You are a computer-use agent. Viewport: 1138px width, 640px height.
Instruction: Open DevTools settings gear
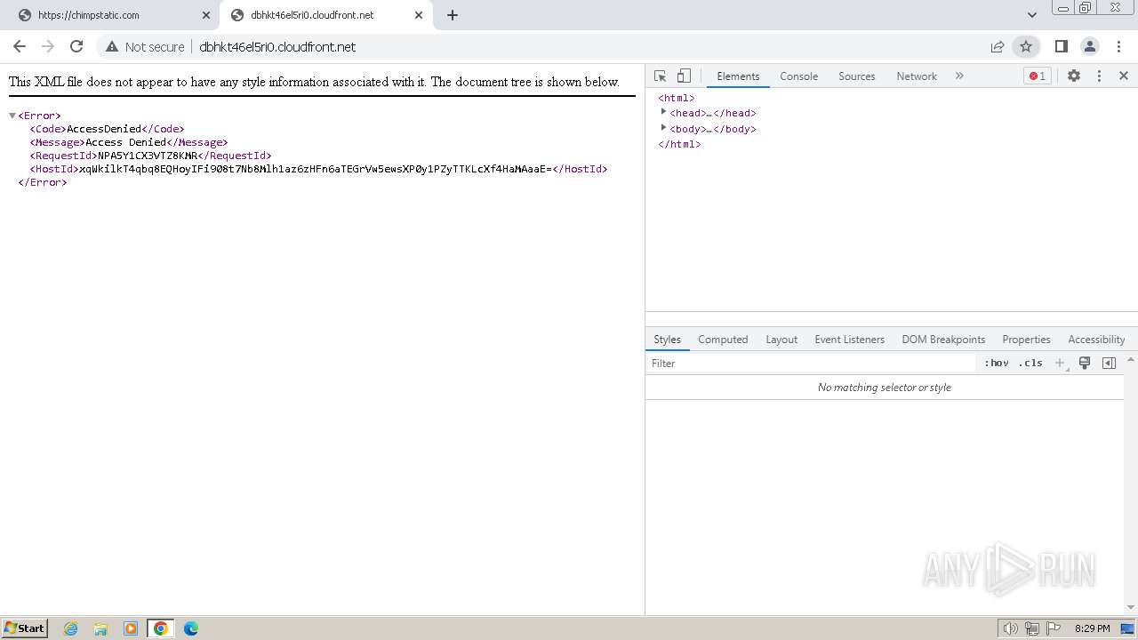tap(1074, 76)
